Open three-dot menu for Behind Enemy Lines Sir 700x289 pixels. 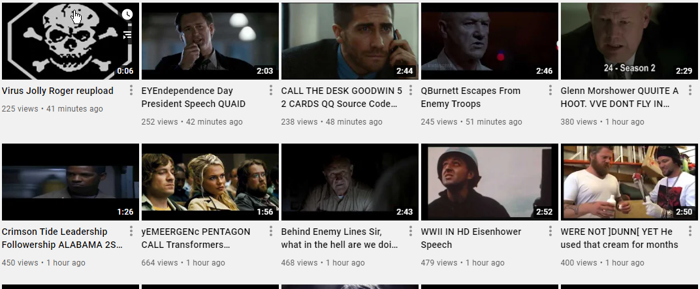click(x=410, y=231)
